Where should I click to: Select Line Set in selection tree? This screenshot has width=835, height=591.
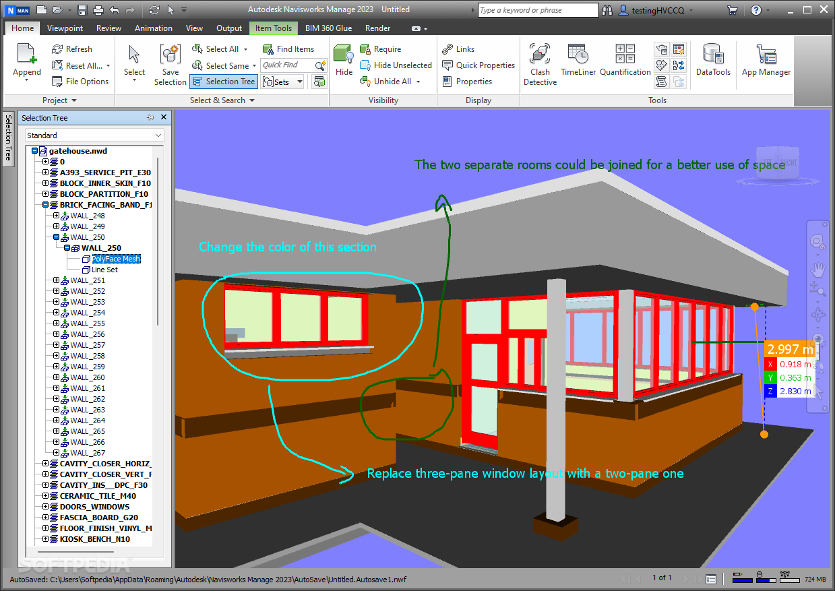104,270
